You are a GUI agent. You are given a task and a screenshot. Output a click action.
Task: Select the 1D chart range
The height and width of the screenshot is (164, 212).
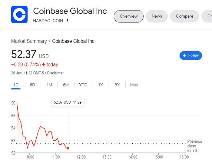(16, 85)
